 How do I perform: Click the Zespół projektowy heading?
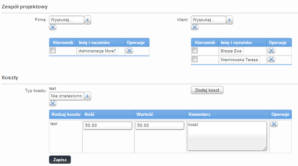pos(25,7)
